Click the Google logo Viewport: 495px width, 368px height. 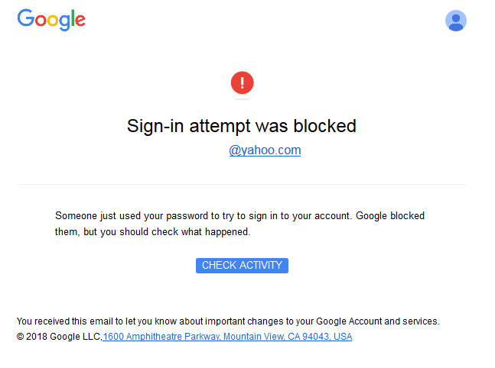[x=51, y=20]
